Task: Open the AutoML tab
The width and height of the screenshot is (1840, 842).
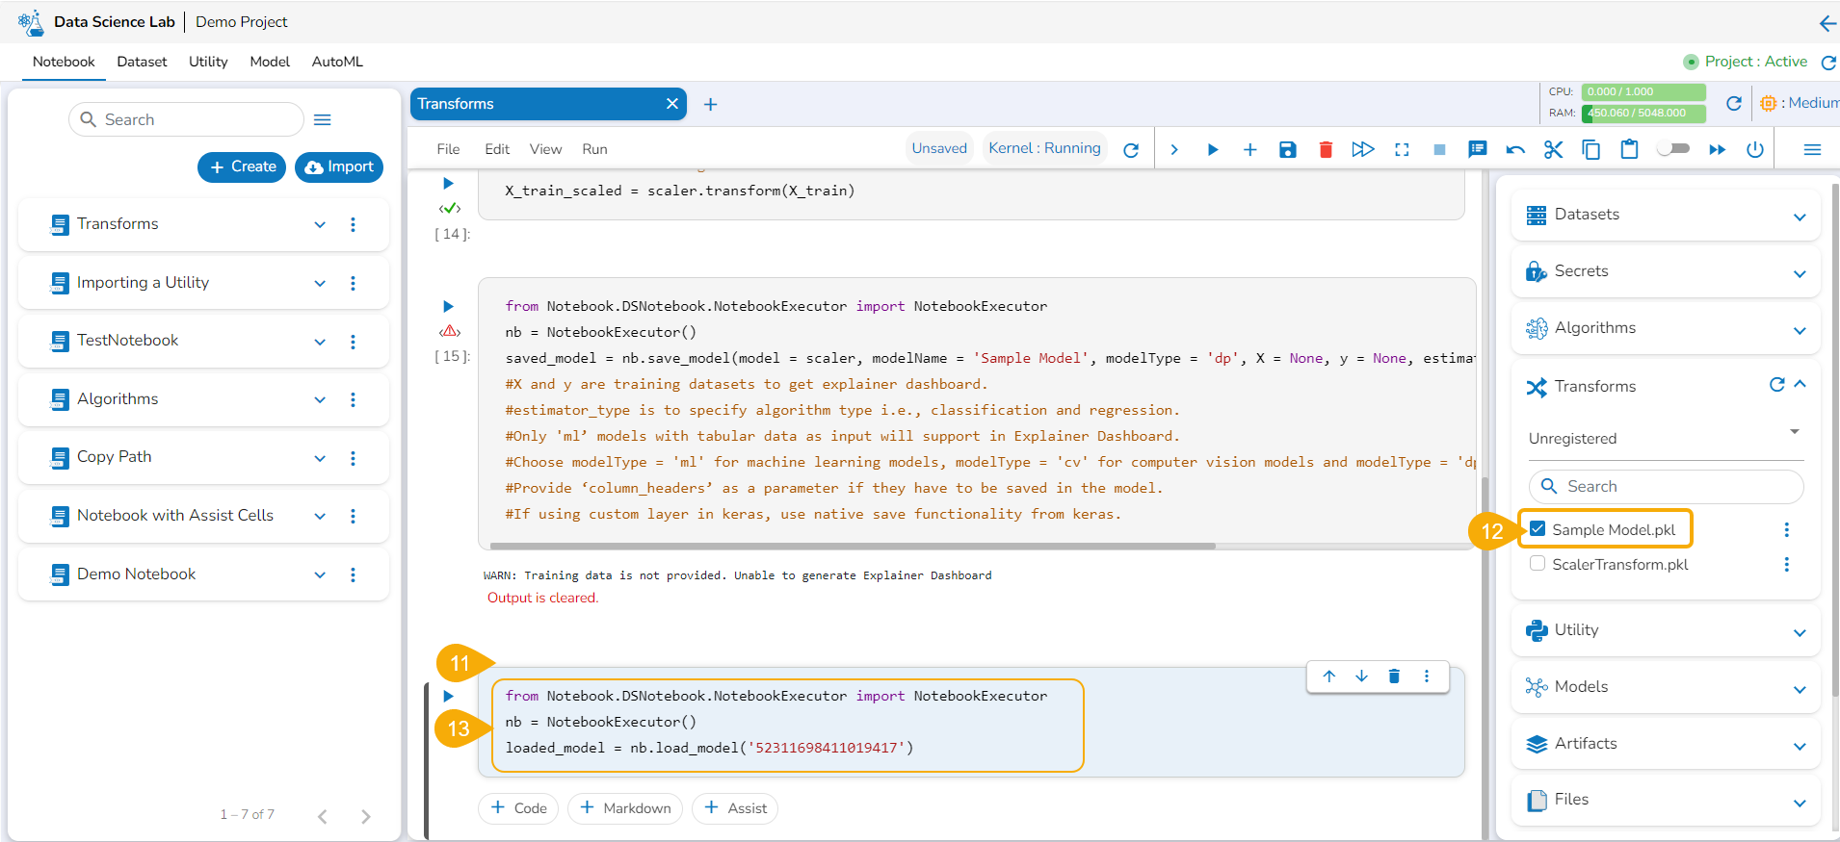Action: coord(337,62)
